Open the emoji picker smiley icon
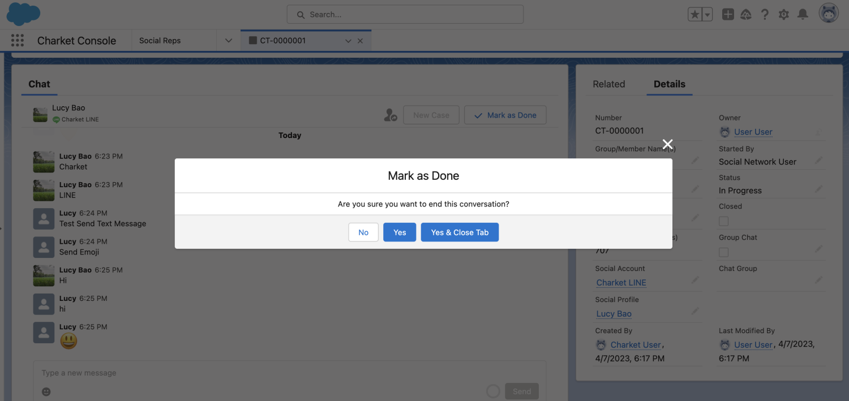The width and height of the screenshot is (849, 401). [46, 391]
